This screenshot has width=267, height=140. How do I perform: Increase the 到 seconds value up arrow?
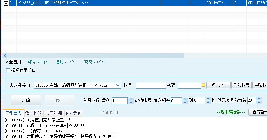pos(208,99)
